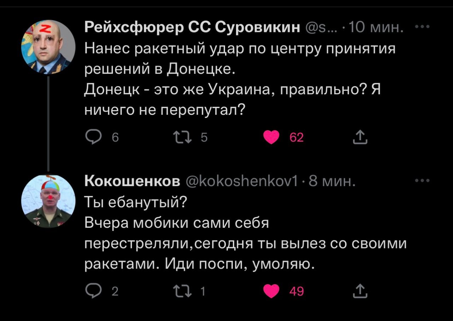Reply to the top tweet via comment icon

93,137
